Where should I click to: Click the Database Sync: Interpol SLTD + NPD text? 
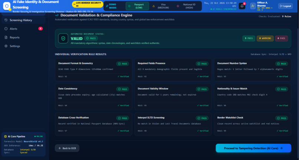271,54
